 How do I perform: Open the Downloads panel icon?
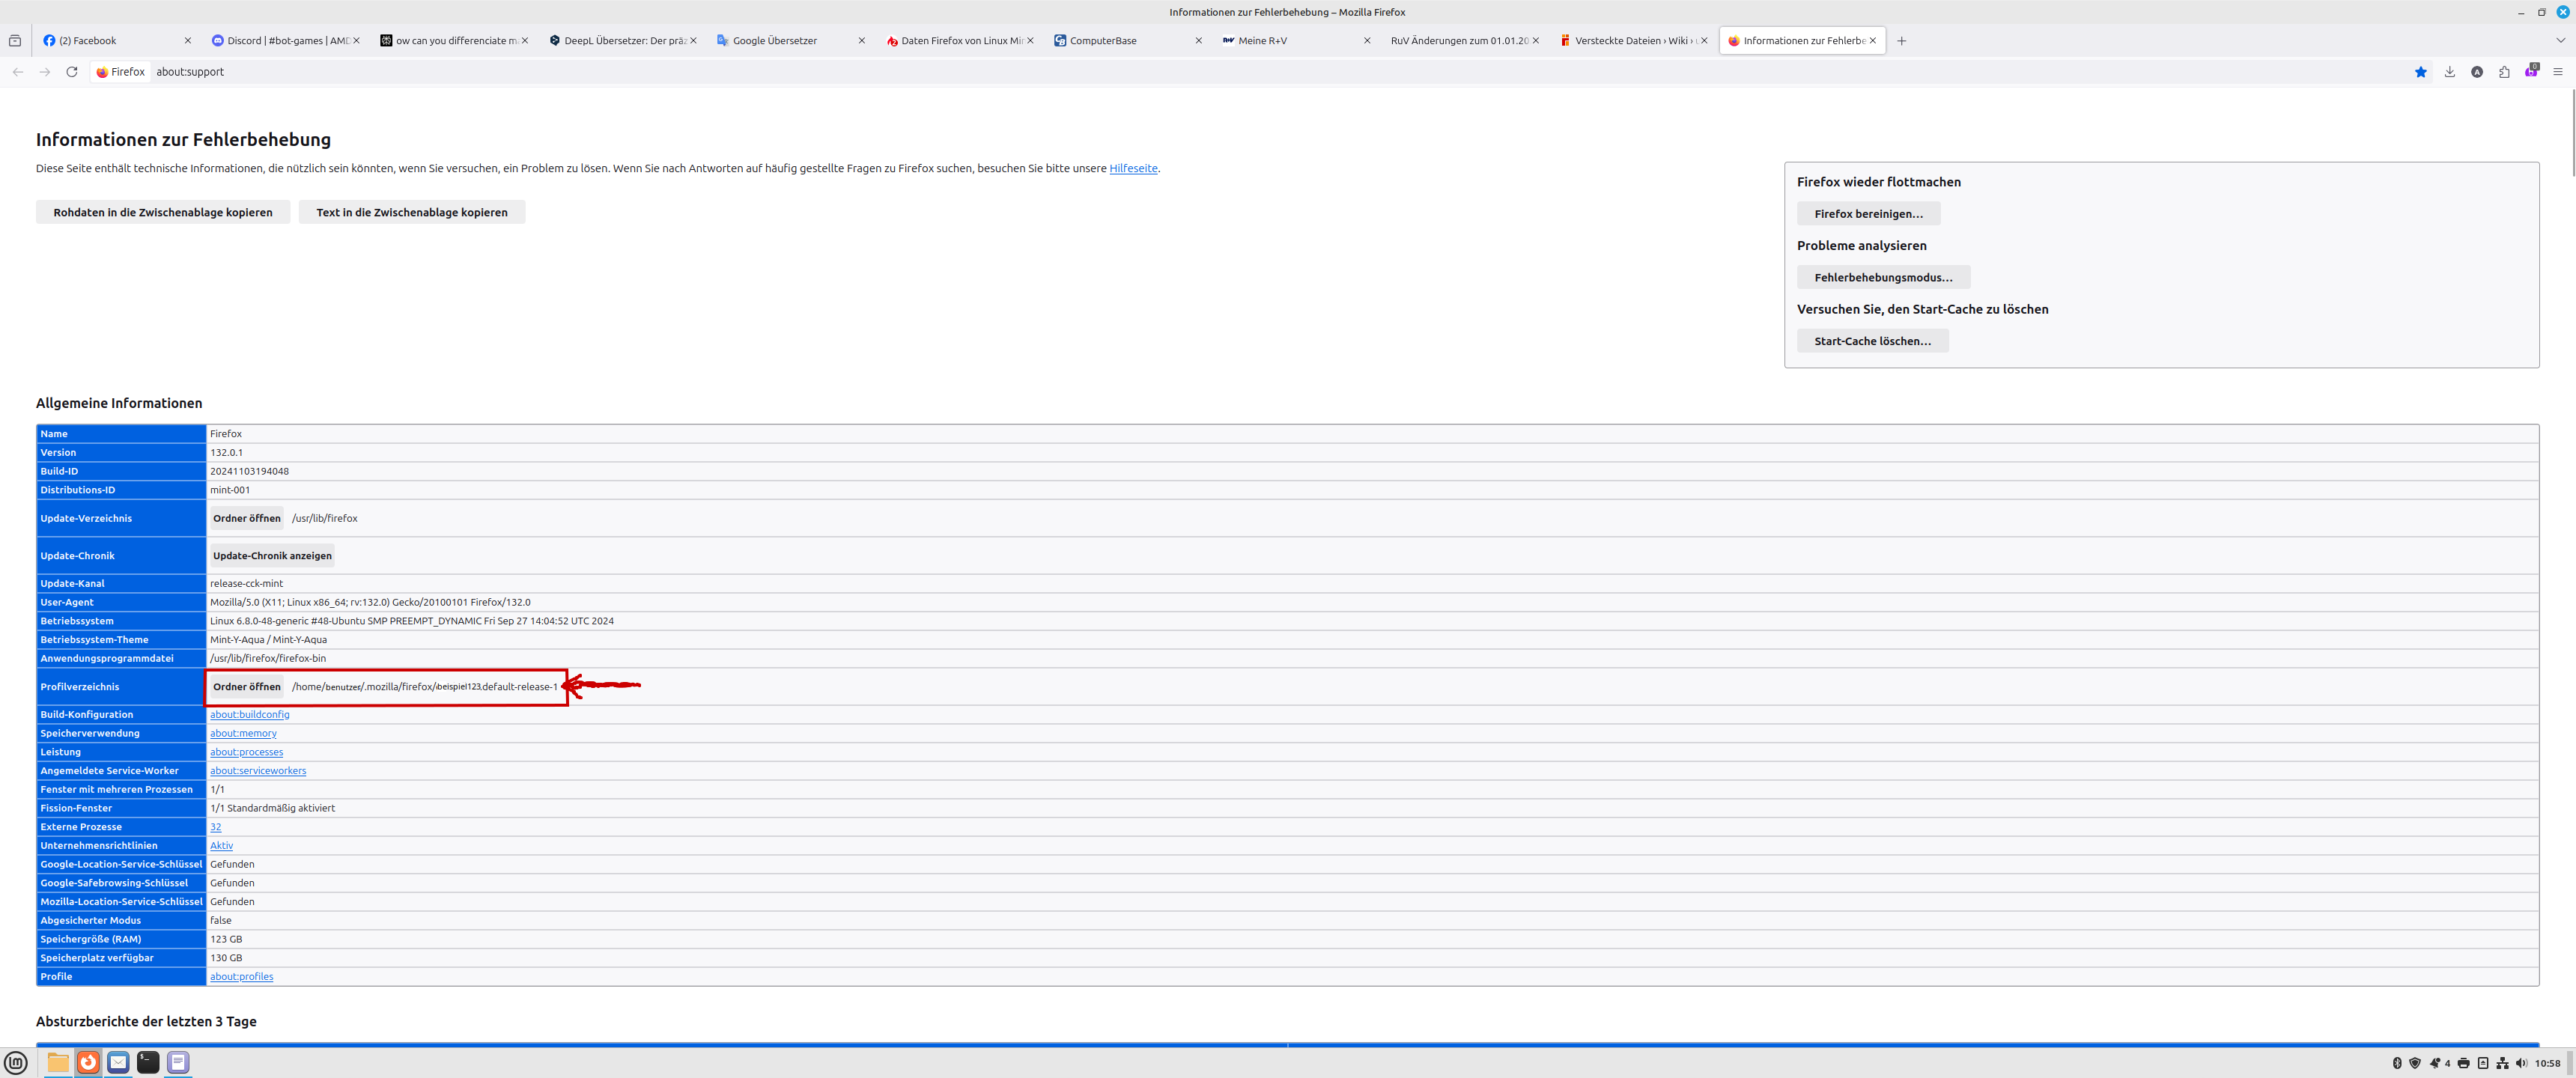[x=2449, y=72]
